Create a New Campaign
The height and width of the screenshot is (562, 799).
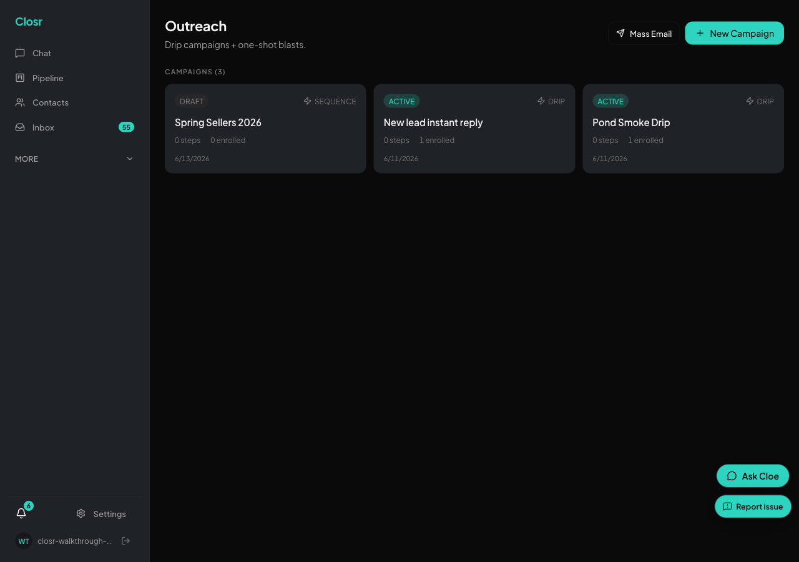pos(734,33)
